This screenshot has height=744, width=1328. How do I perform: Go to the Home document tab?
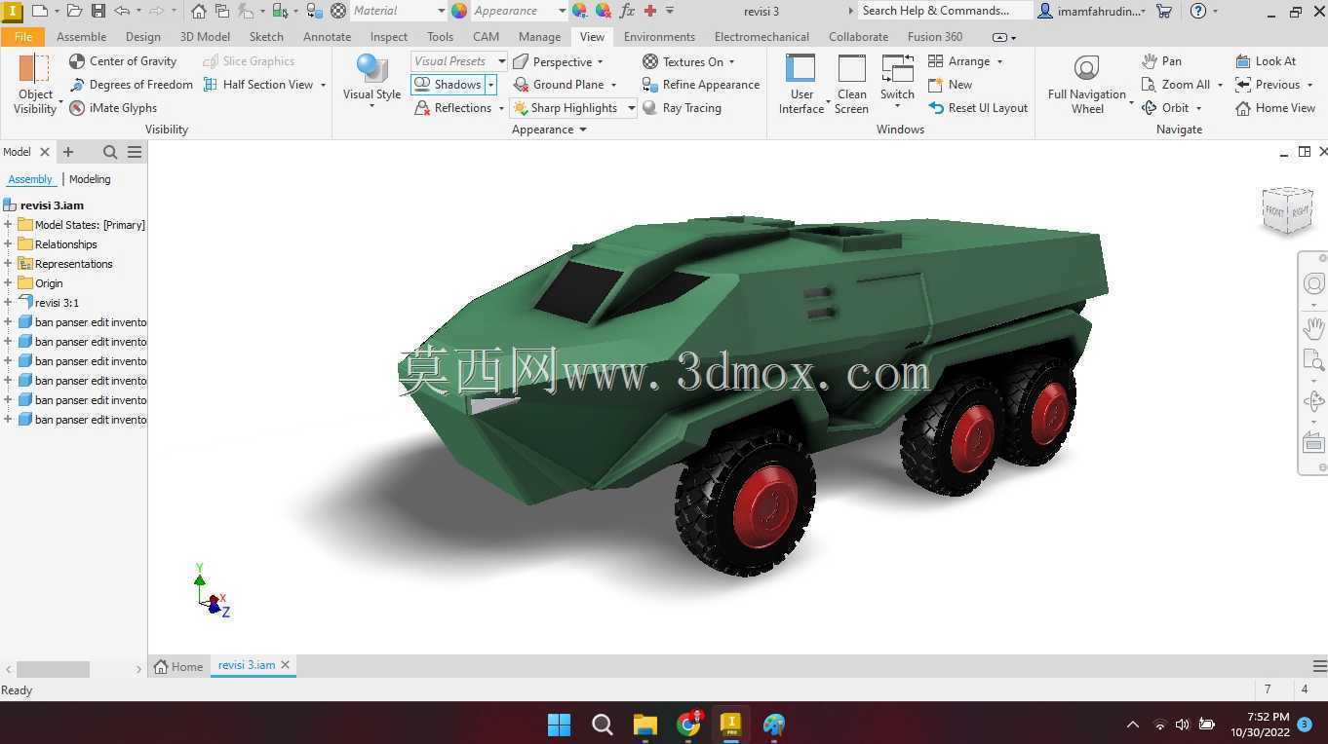click(x=178, y=666)
